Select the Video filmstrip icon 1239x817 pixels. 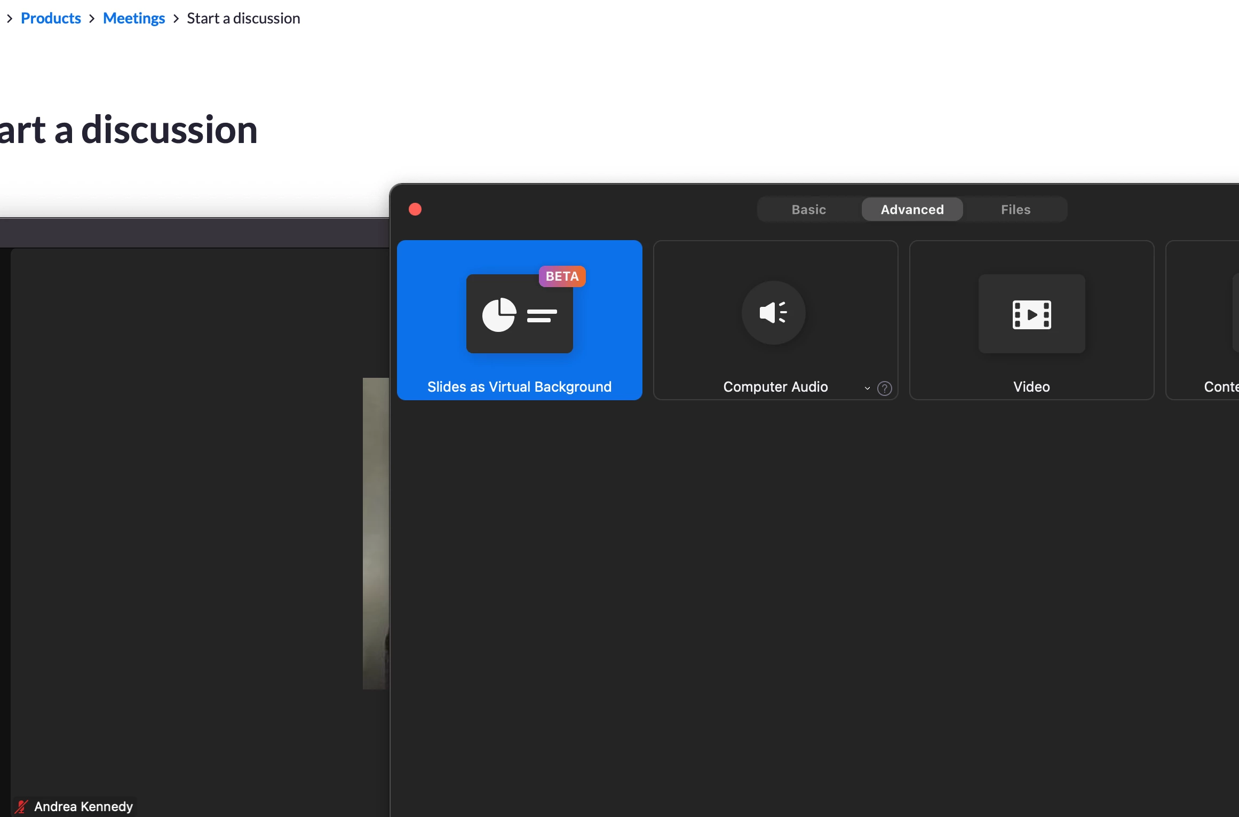(1031, 314)
